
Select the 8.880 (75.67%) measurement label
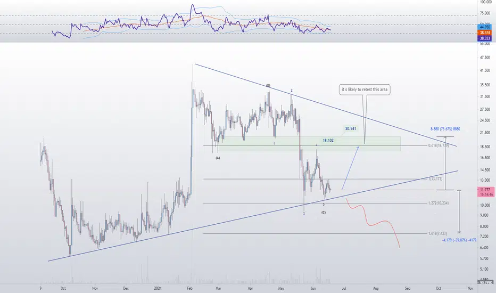[445, 129]
